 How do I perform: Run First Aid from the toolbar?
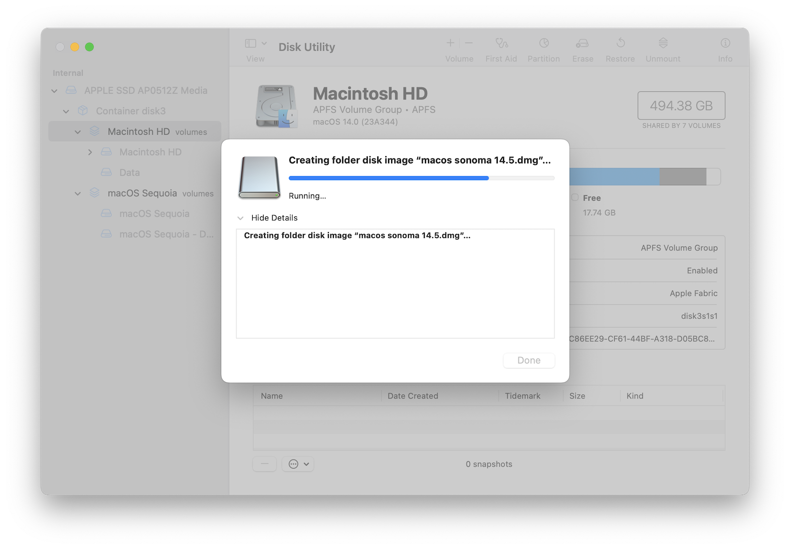tap(502, 43)
